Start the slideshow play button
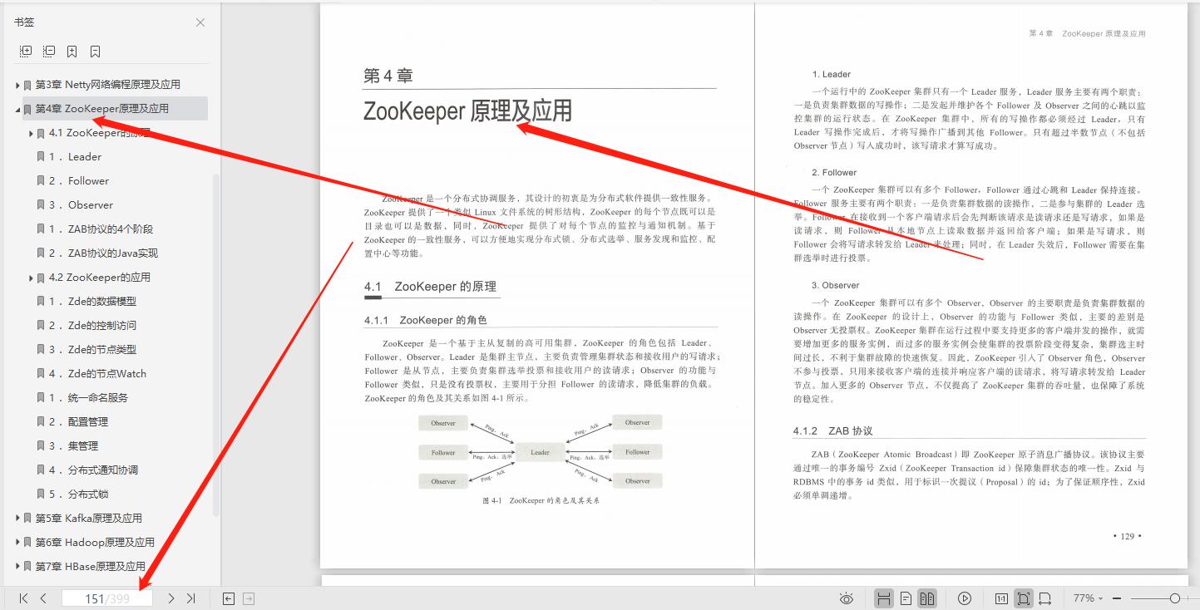 coord(965,598)
